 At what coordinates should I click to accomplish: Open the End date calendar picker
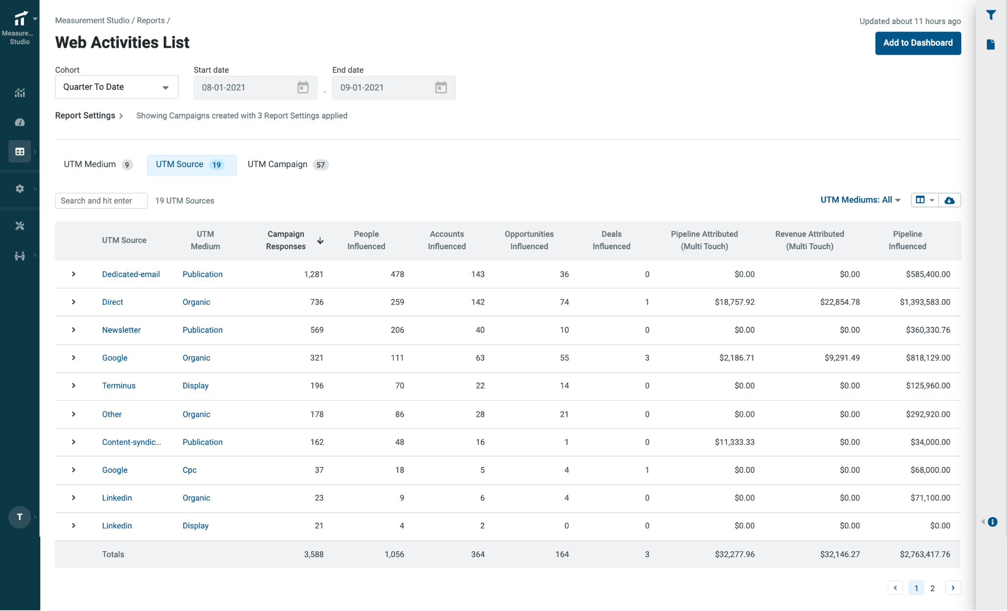441,87
